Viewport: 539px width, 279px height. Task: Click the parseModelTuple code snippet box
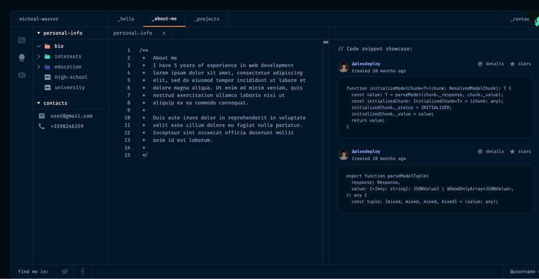(x=436, y=189)
